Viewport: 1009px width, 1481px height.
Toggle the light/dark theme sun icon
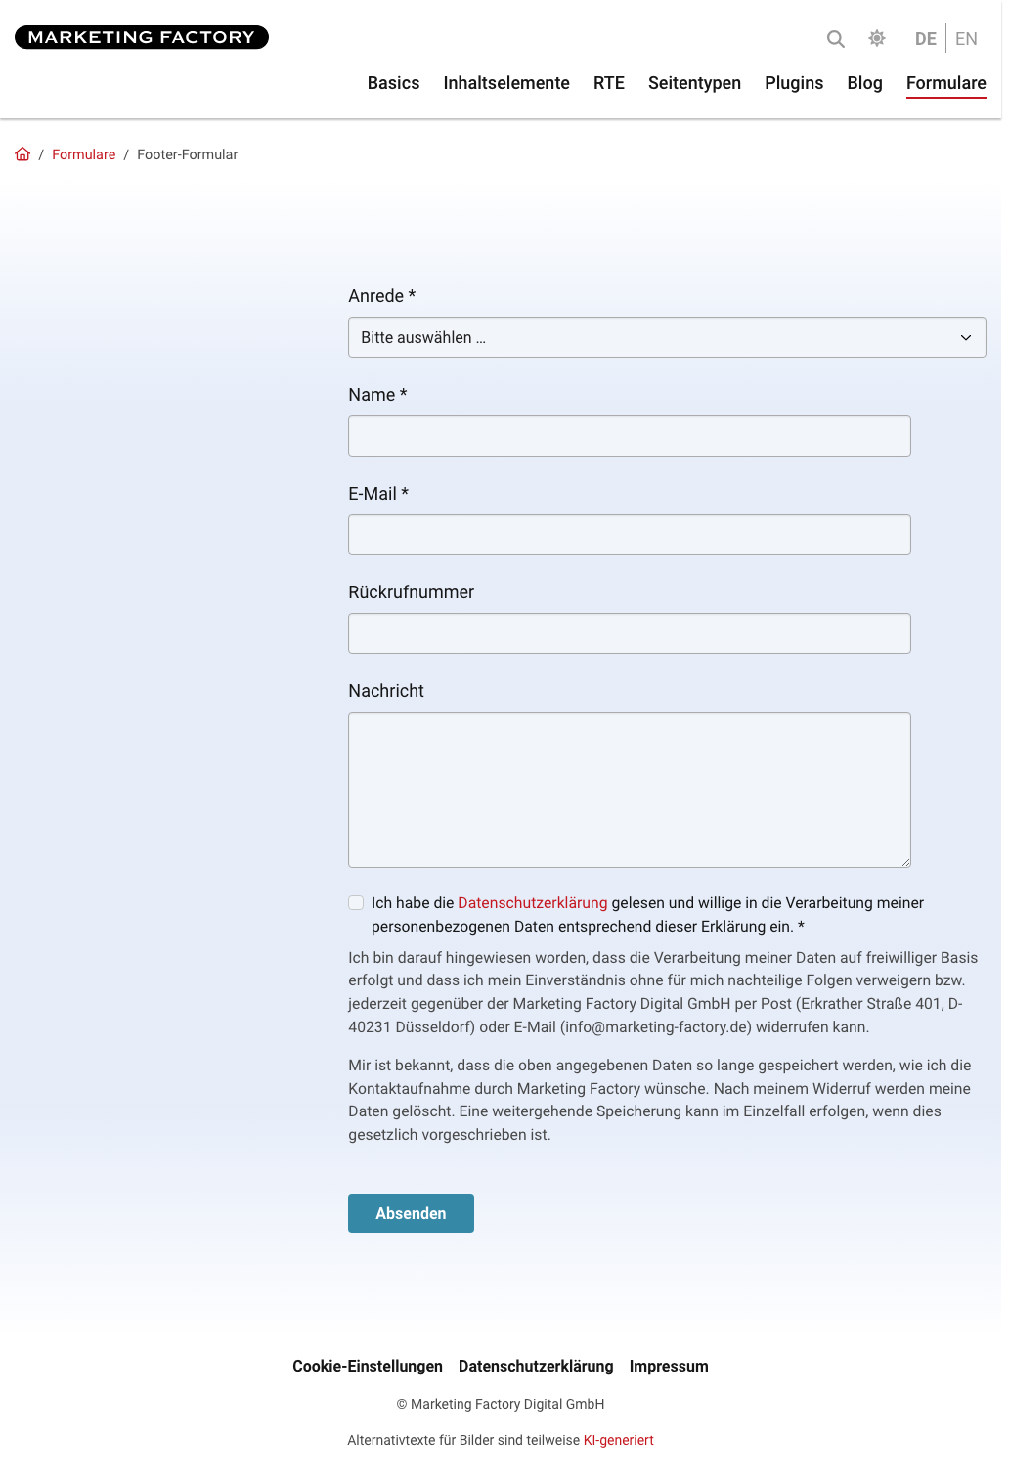tap(877, 38)
